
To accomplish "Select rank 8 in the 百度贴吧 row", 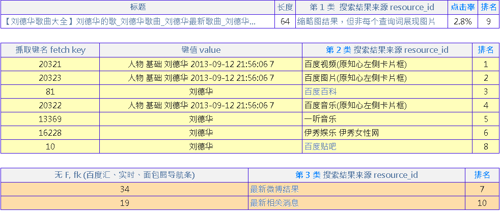I will [x=486, y=146].
